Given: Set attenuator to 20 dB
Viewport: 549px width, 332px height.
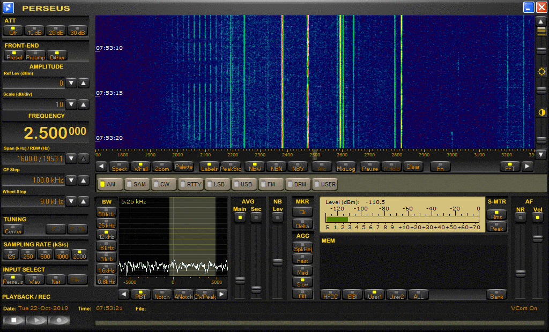Looking at the screenshot, I should pyautogui.click(x=56, y=31).
